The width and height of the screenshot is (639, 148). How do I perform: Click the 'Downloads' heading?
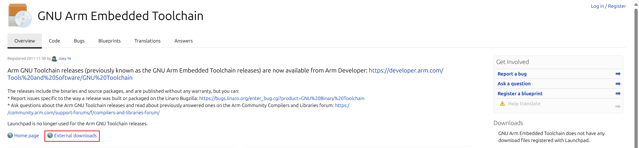point(508,123)
